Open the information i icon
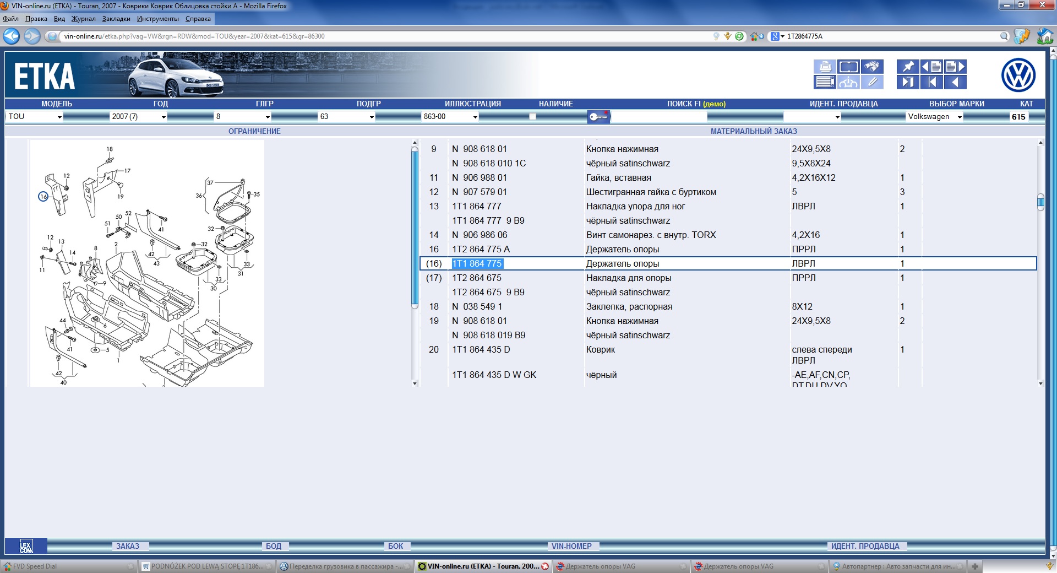Screen dimensions: 1057x573 848,82
